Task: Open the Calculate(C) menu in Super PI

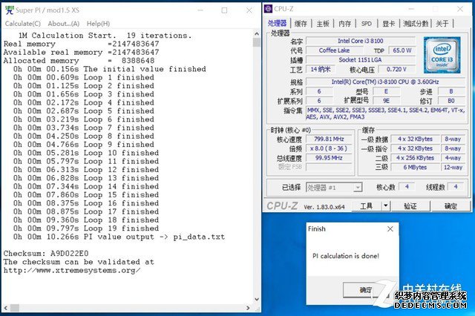Action: point(23,24)
